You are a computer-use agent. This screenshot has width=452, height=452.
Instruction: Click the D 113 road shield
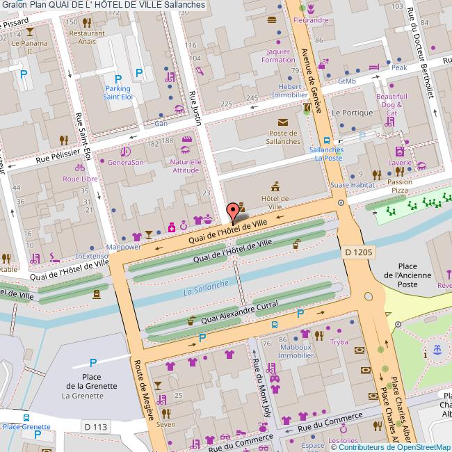click(x=96, y=426)
